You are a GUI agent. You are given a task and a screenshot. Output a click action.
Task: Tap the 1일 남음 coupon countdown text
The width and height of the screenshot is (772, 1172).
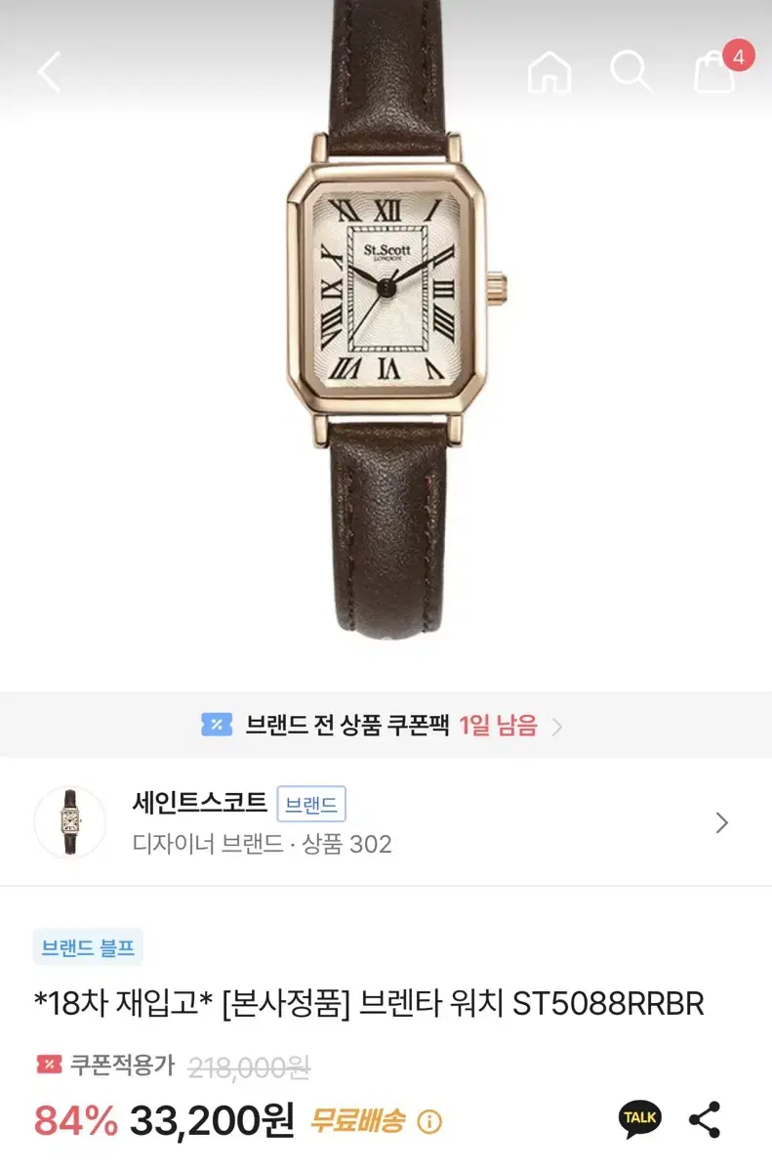(x=498, y=725)
